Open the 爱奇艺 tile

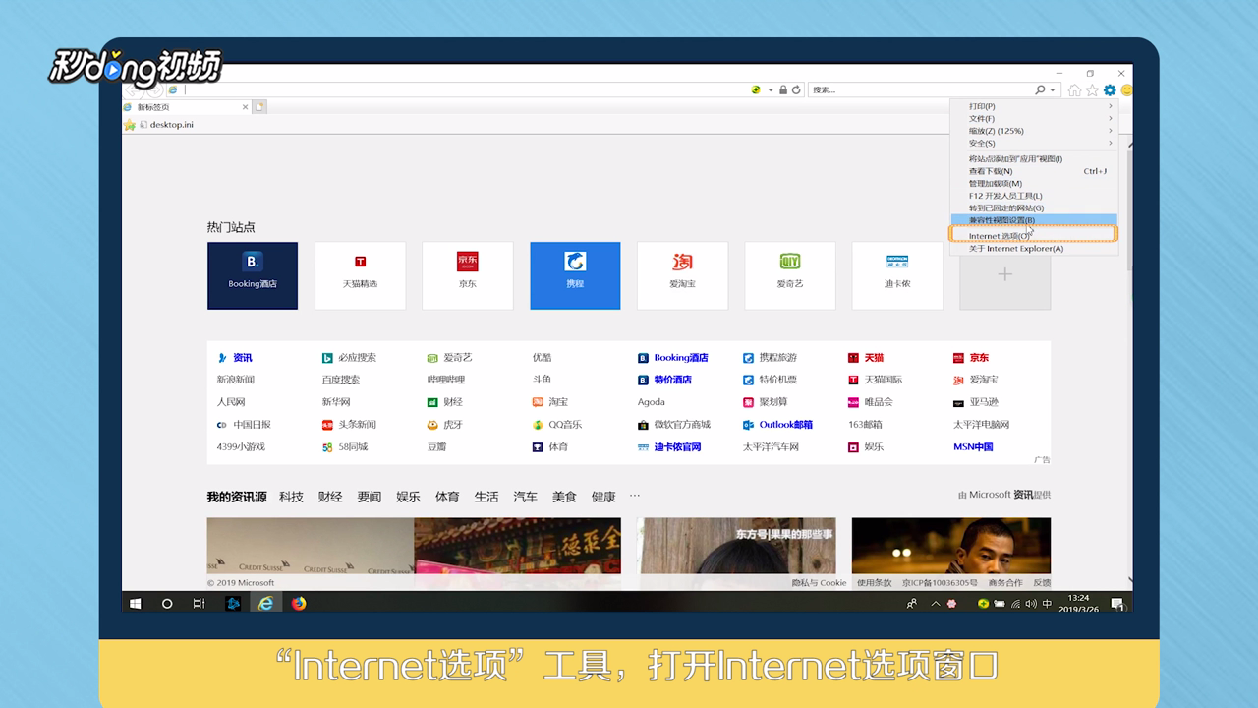point(790,275)
